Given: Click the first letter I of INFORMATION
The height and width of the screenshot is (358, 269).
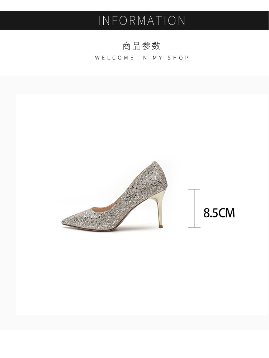Looking at the screenshot, I should pyautogui.click(x=99, y=20).
